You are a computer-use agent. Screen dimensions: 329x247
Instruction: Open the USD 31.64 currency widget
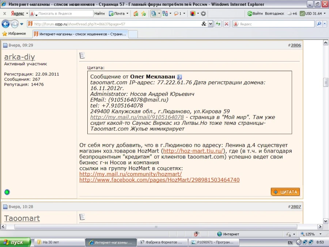(311, 14)
